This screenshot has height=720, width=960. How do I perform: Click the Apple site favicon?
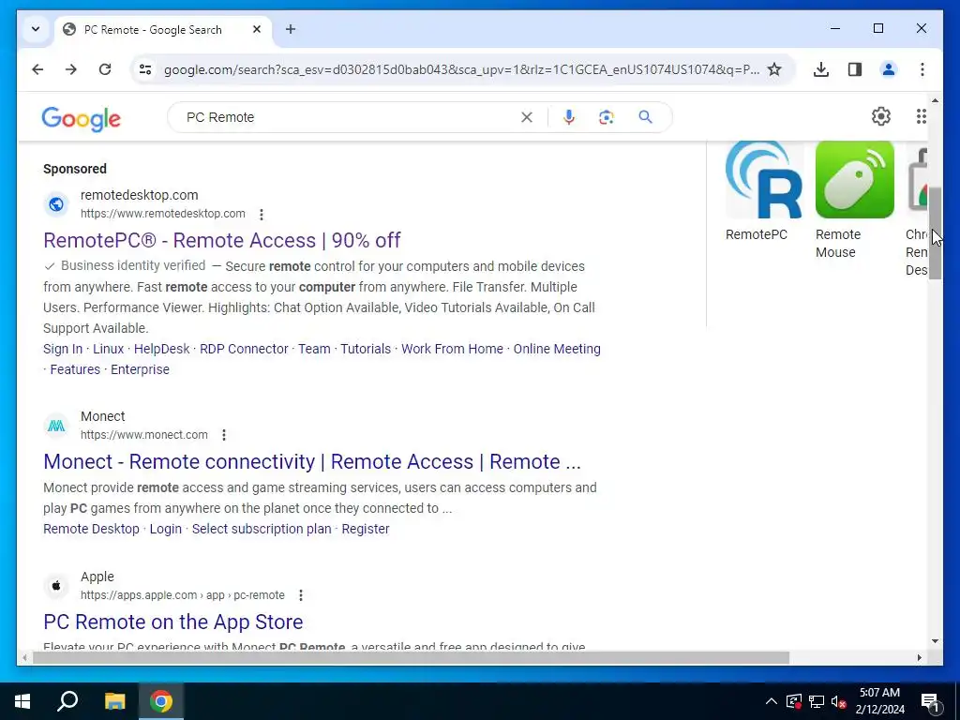coord(55,586)
